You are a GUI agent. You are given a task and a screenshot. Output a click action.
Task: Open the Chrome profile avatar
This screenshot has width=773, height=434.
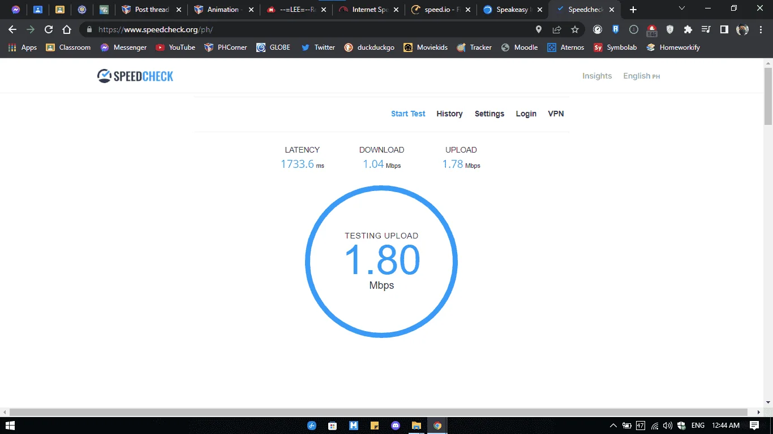[x=742, y=29]
